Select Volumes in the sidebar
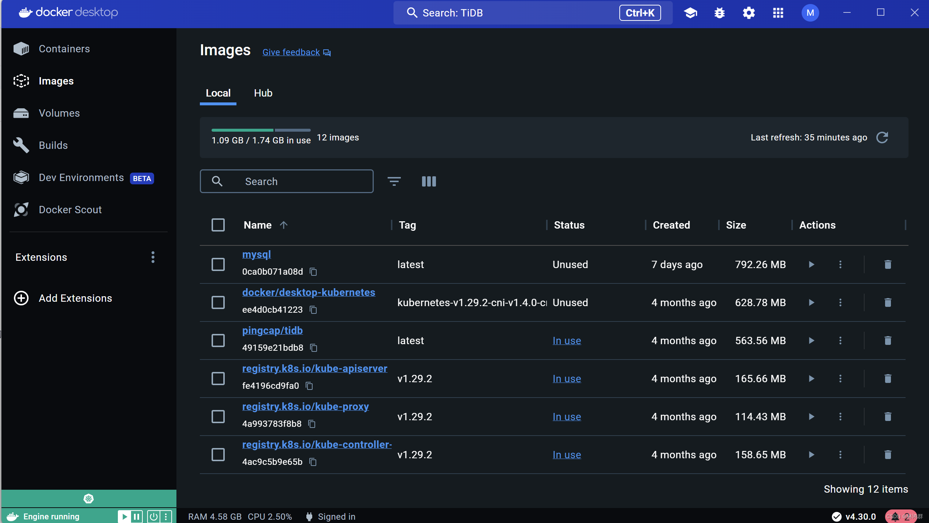This screenshot has width=929, height=523. pyautogui.click(x=59, y=113)
